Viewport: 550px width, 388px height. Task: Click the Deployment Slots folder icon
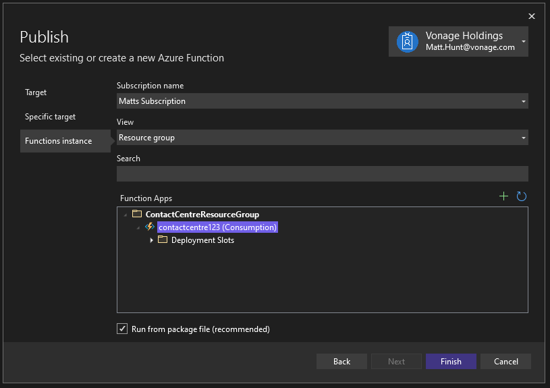point(163,240)
